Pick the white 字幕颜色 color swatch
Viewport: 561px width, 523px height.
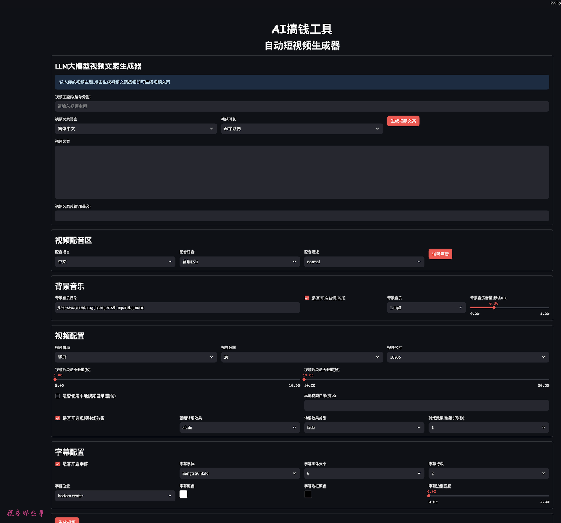tap(183, 494)
